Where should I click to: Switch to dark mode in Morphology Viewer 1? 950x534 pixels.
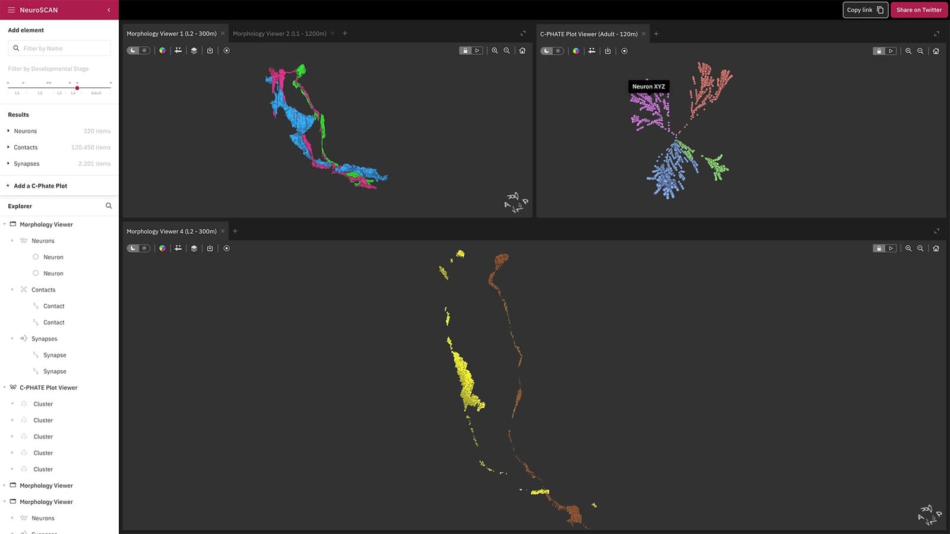133,50
